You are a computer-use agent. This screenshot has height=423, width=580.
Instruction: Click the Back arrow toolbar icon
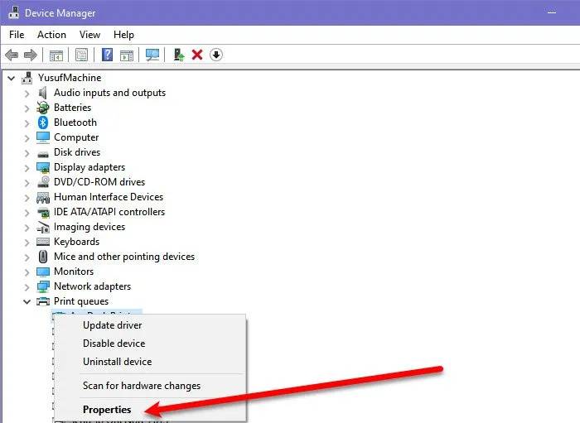pyautogui.click(x=12, y=55)
